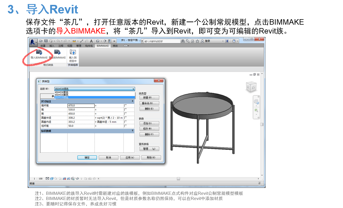343x208 pixels.
Task: Click the ViewCube in the 3D view
Action: coord(251,87)
